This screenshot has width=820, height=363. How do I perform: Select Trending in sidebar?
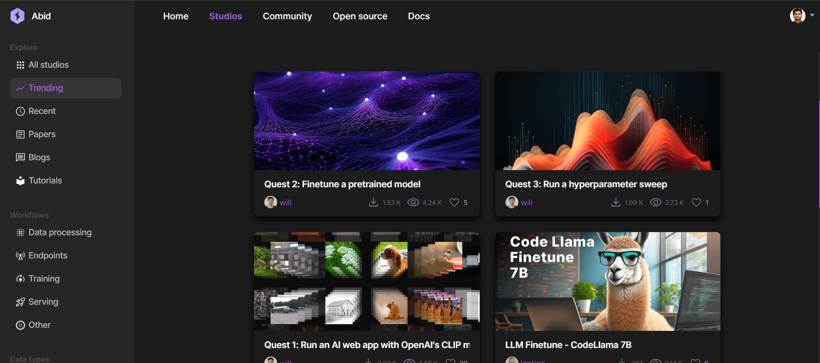66,88
